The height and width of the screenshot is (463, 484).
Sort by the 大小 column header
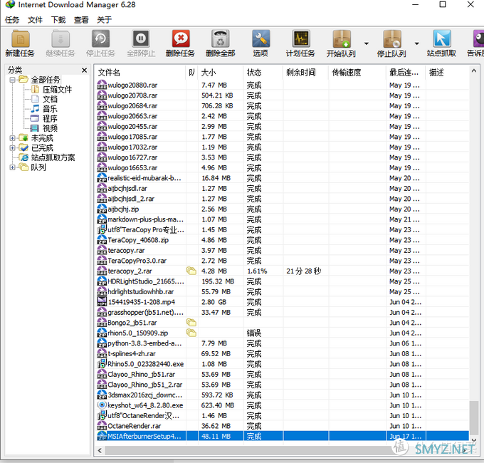point(221,73)
